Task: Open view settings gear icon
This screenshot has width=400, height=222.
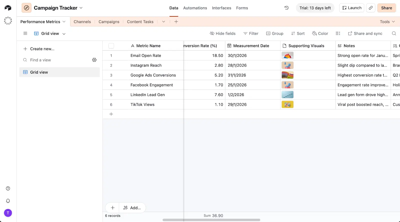Action: [x=94, y=60]
